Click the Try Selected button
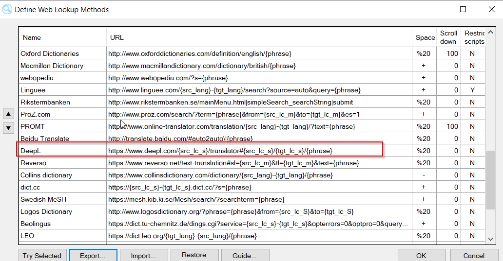This screenshot has height=261, width=503. click(x=42, y=256)
